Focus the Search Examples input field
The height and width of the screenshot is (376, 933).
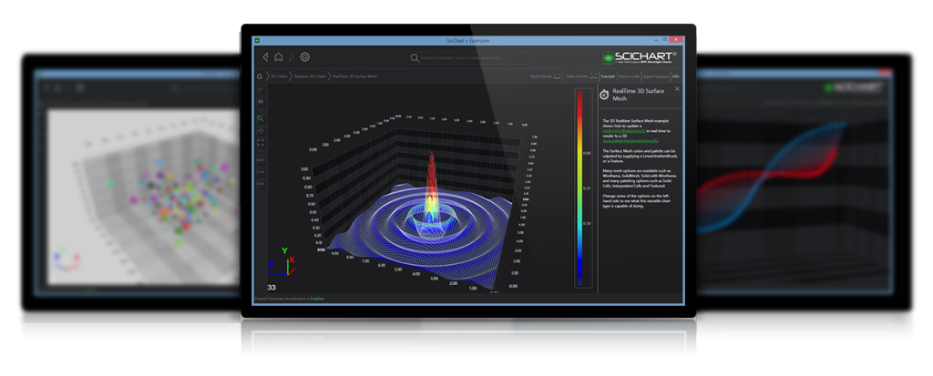point(469,57)
